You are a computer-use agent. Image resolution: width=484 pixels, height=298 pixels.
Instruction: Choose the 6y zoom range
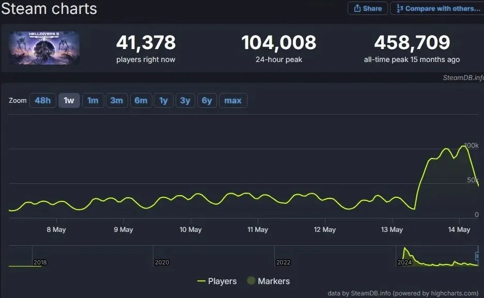pyautogui.click(x=207, y=101)
